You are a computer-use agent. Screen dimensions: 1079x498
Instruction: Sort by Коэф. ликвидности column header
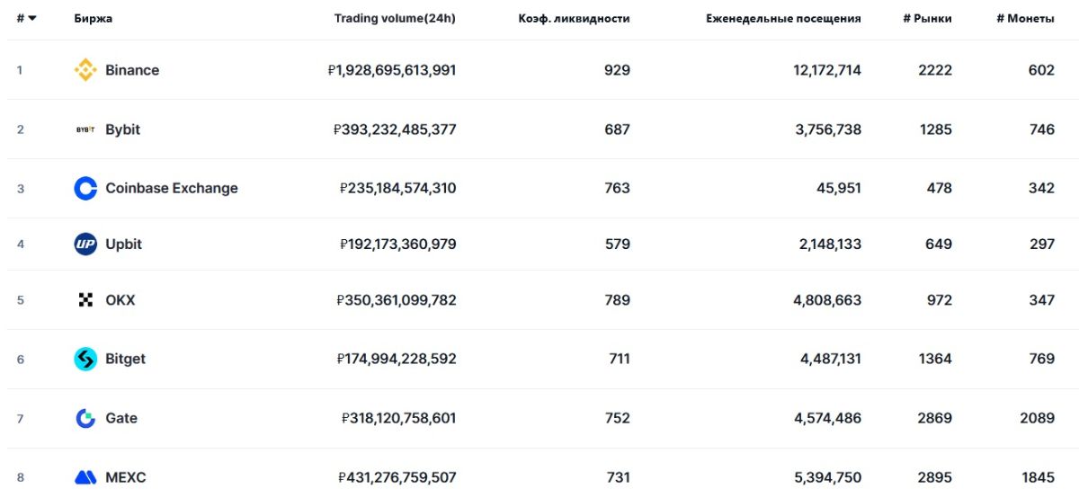(x=574, y=19)
